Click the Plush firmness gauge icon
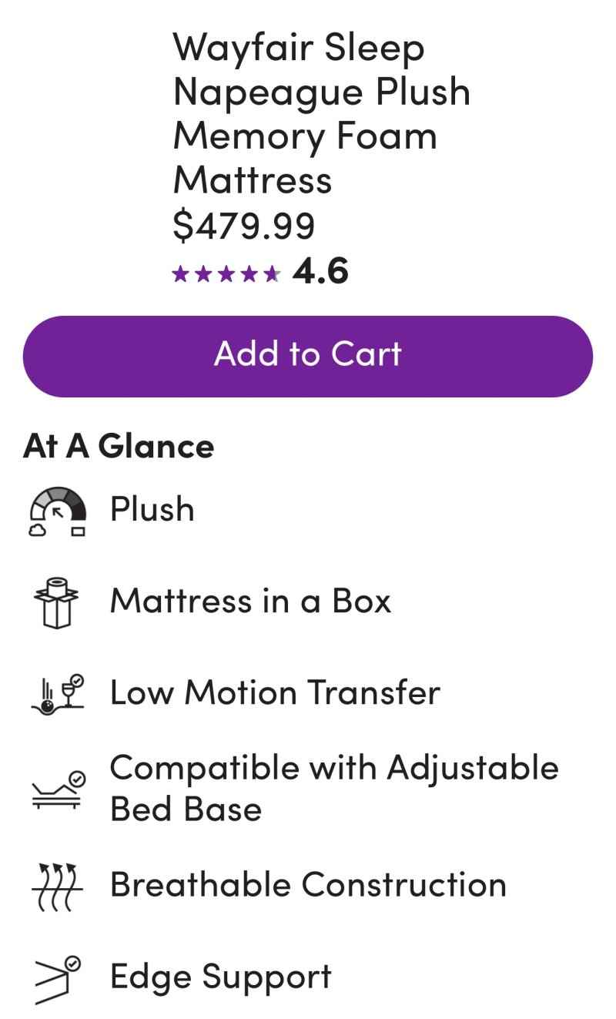This screenshot has width=616, height=1019. click(57, 510)
